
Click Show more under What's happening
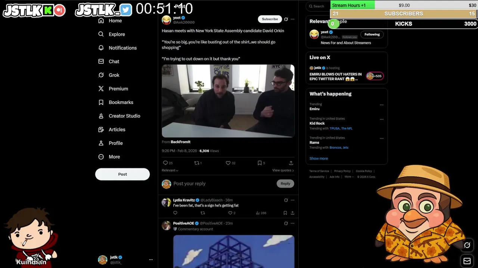click(x=319, y=159)
